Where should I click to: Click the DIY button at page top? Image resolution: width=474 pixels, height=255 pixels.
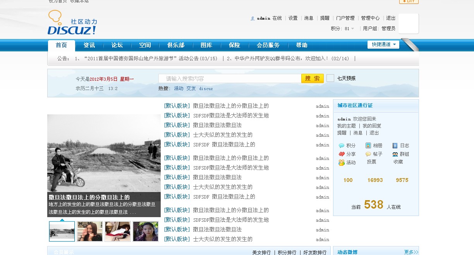(409, 2)
